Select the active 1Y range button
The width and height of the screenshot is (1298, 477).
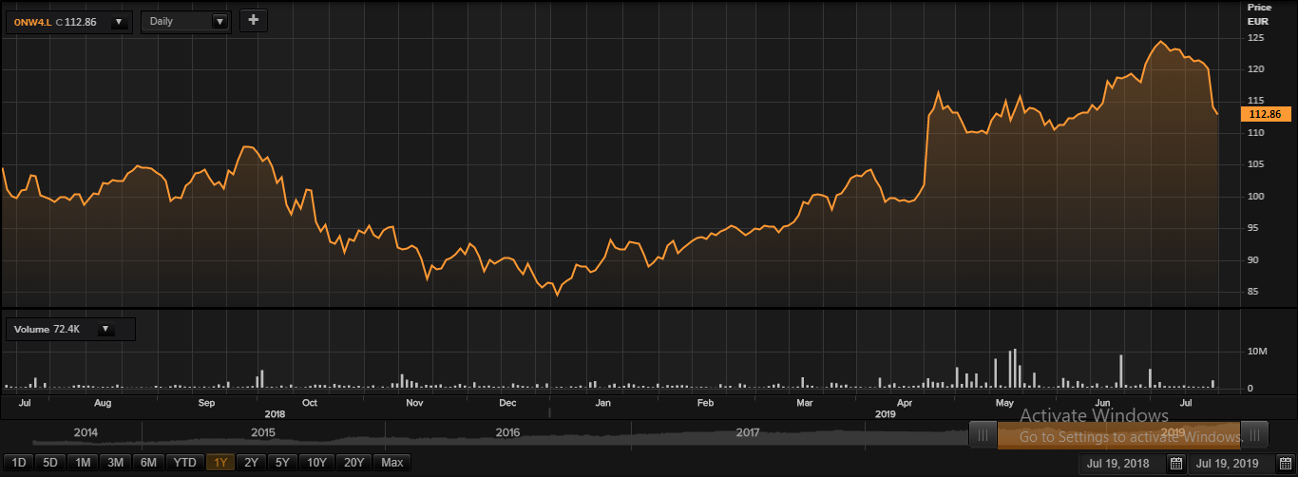click(x=220, y=463)
